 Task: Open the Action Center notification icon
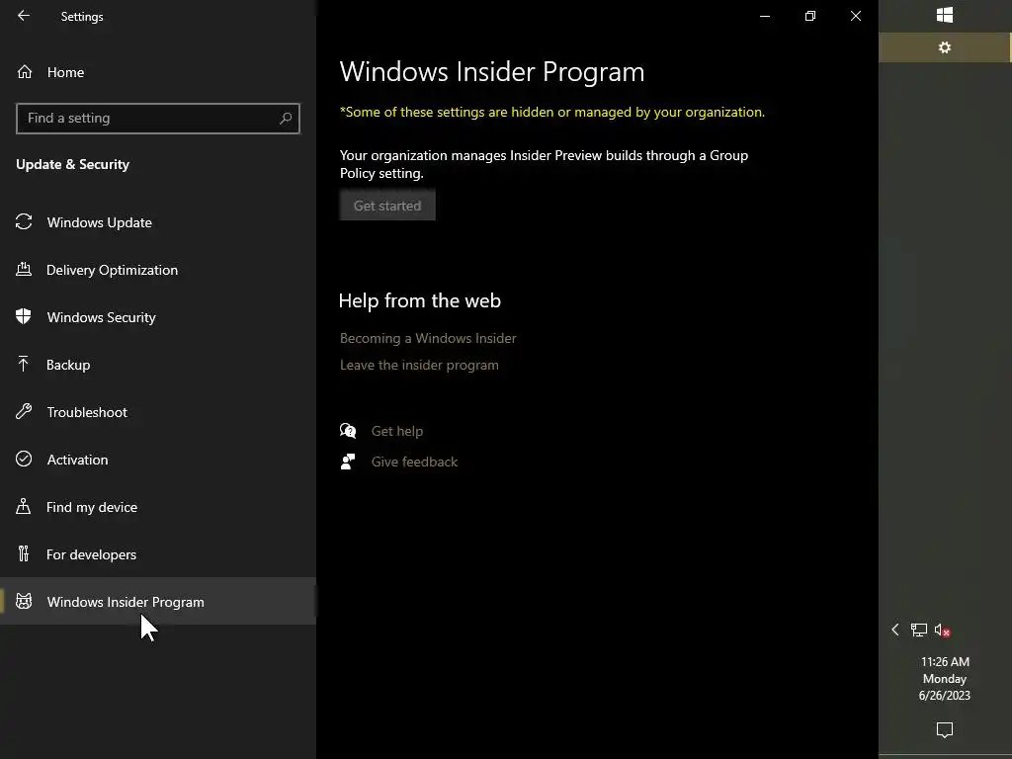[945, 730]
